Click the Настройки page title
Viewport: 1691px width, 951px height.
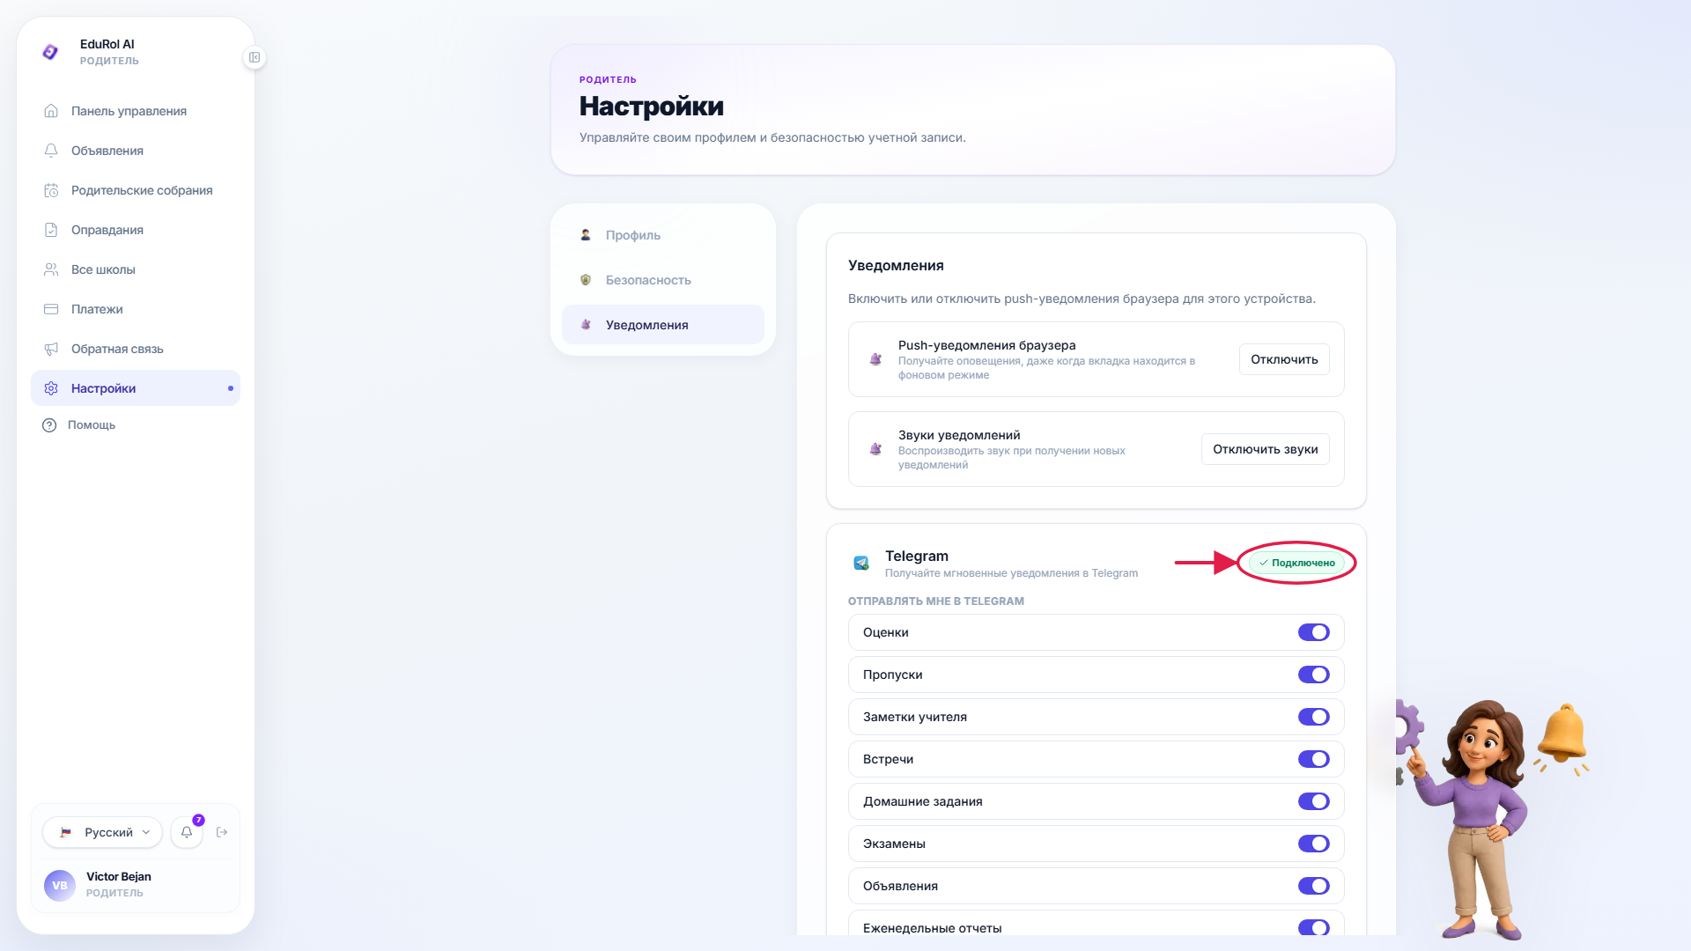652,106
